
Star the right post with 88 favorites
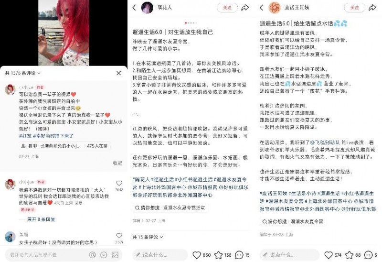coord(349,255)
